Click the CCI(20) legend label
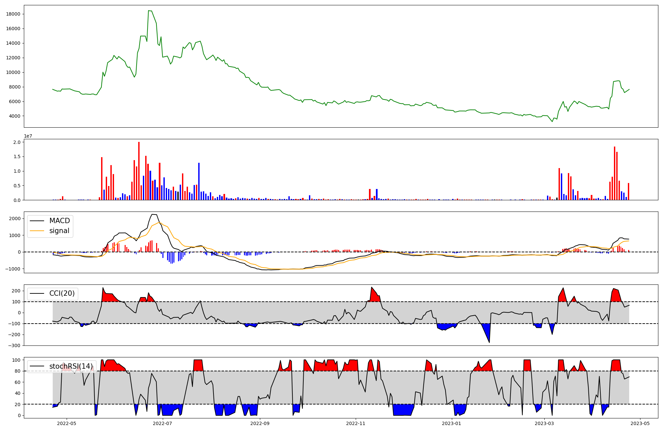This screenshot has height=431, width=663. (x=62, y=293)
